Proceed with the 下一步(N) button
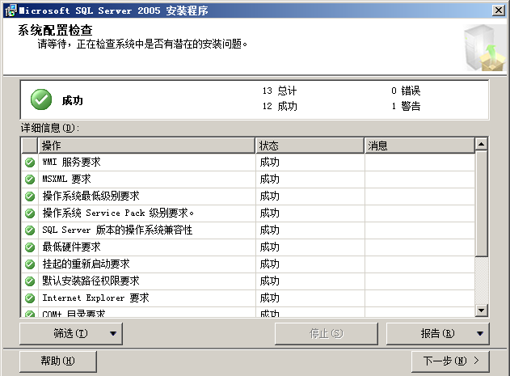Viewport: 510px width, 376px height. coord(450,361)
